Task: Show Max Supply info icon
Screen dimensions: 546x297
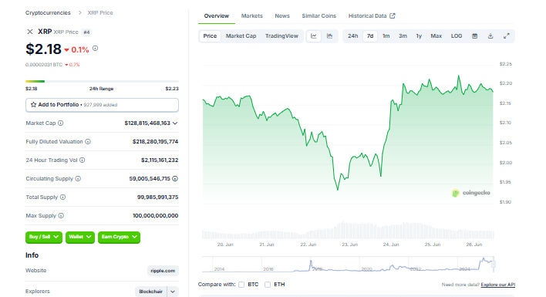Action: 61,215
